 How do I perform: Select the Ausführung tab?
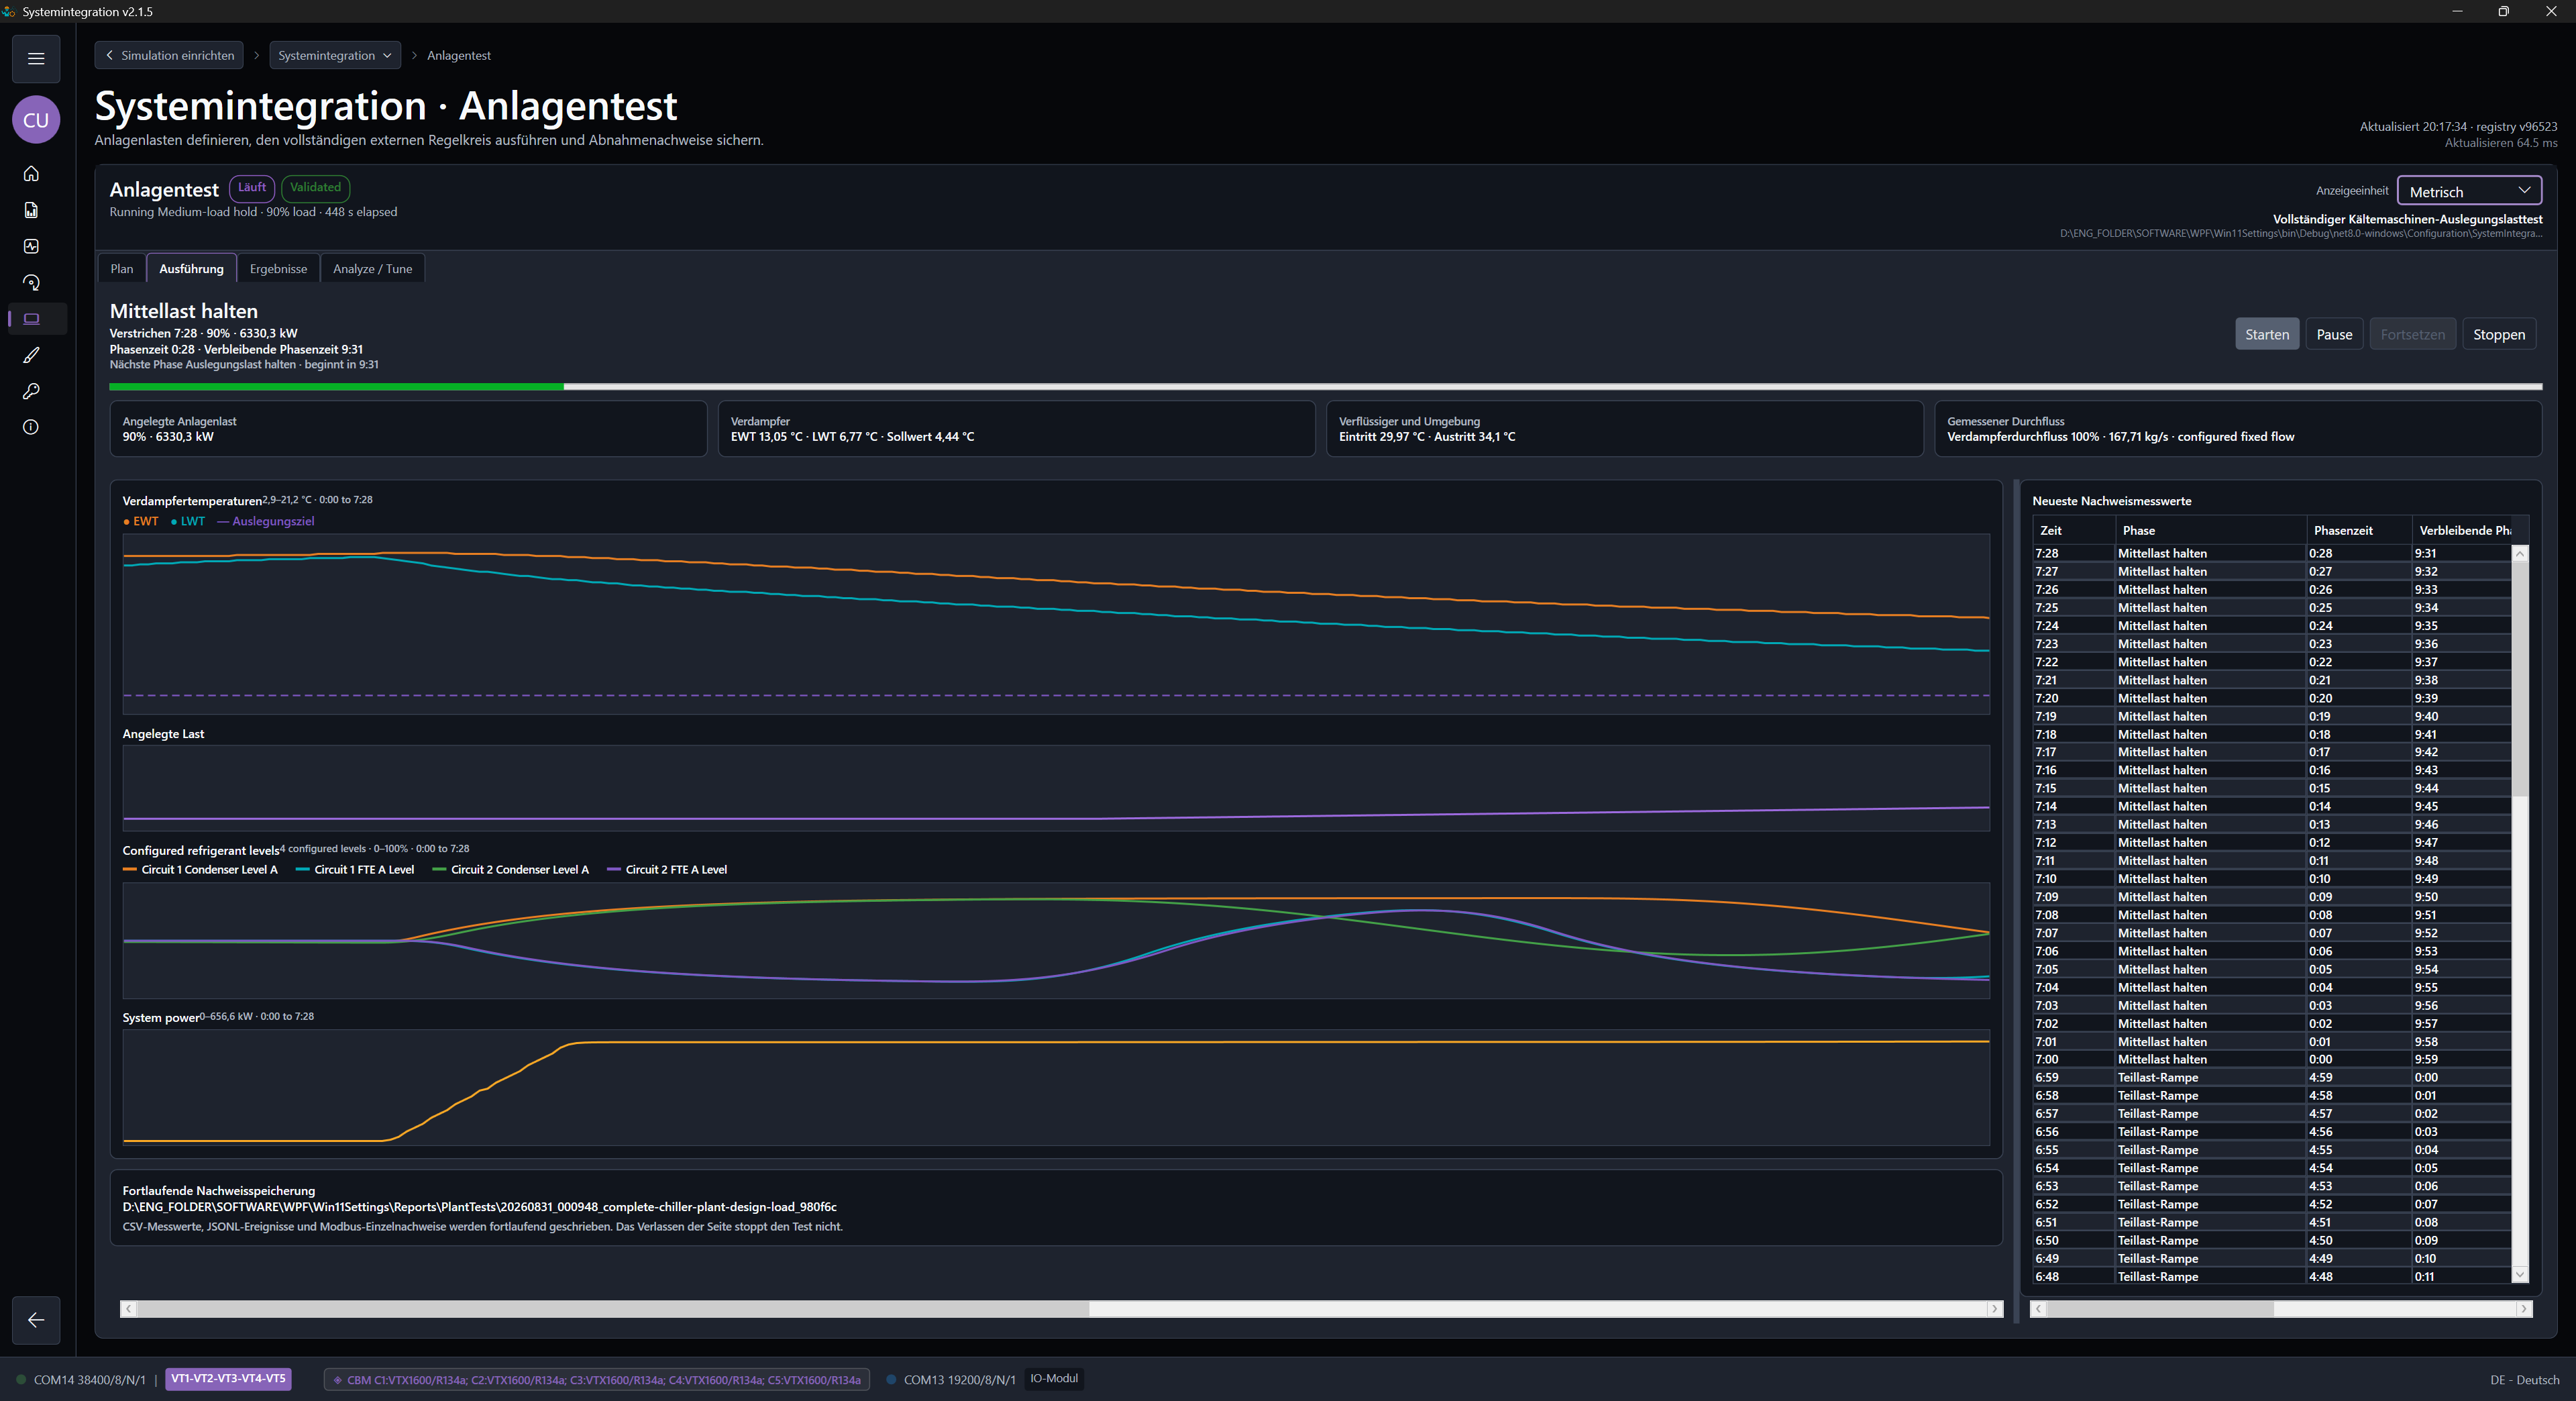(192, 269)
